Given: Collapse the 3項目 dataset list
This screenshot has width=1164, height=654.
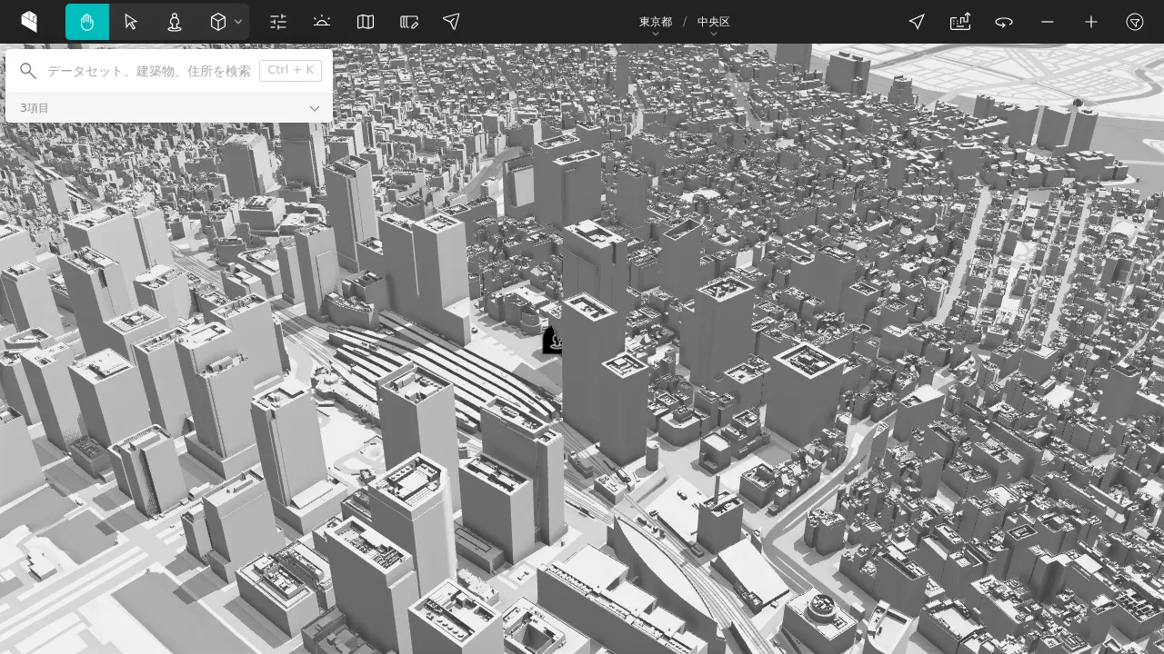Looking at the screenshot, I should pos(314,107).
